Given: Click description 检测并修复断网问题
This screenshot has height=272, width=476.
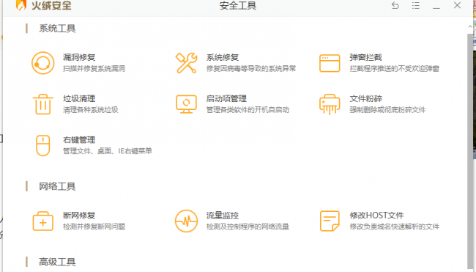Looking at the screenshot, I should [94, 227].
